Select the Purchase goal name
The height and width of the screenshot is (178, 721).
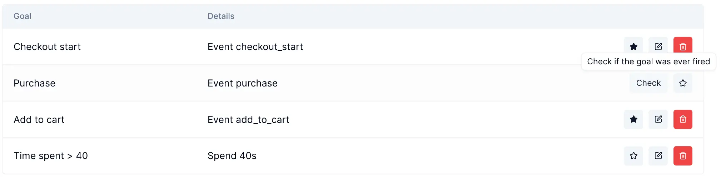click(35, 83)
